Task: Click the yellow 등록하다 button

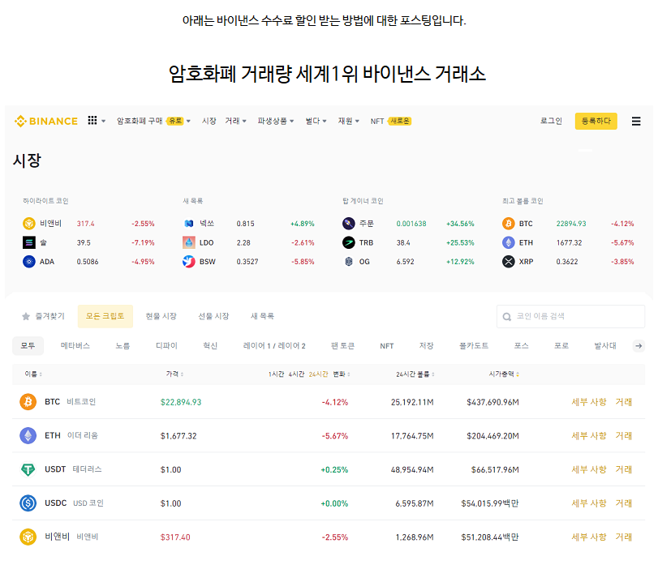Action: tap(596, 122)
